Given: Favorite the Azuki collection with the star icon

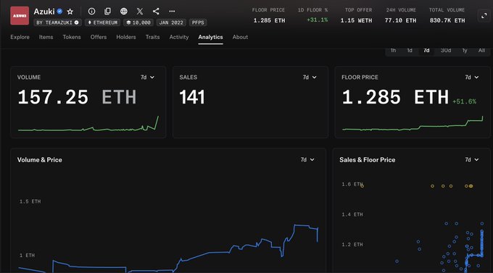Looking at the screenshot, I should 70,12.
